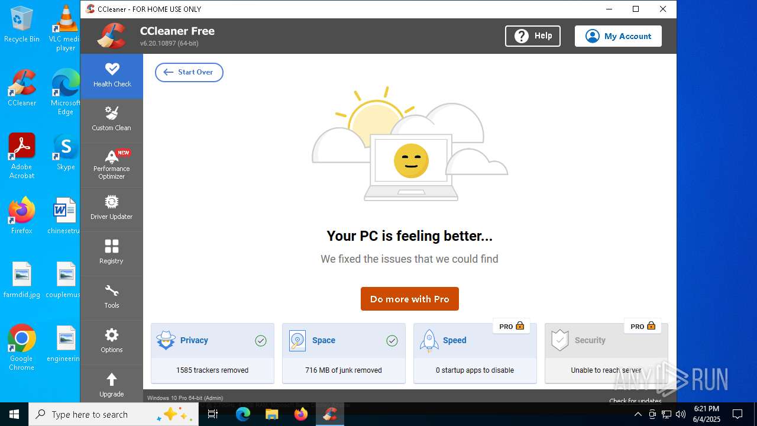Open the Security results card
Image resolution: width=757 pixels, height=426 pixels.
(606, 353)
